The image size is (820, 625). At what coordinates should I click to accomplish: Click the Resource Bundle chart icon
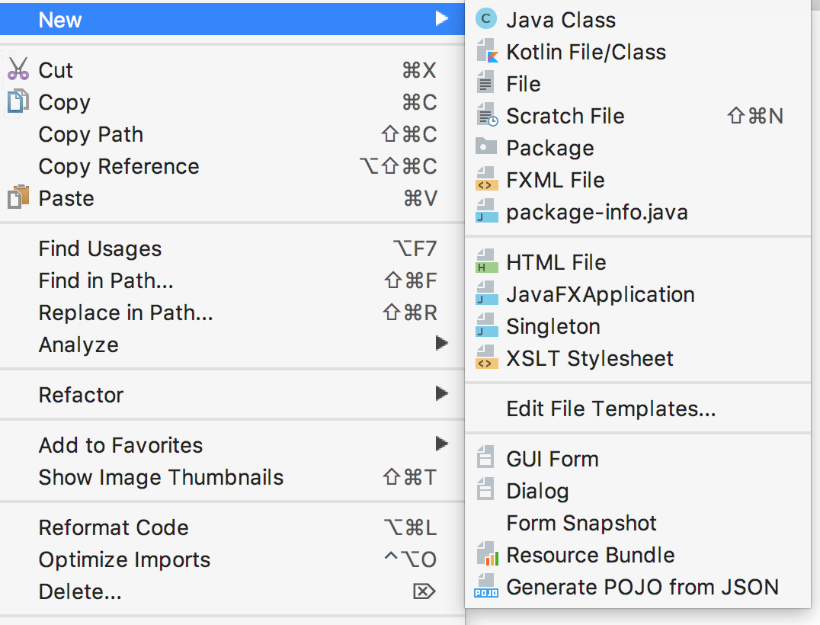486,554
